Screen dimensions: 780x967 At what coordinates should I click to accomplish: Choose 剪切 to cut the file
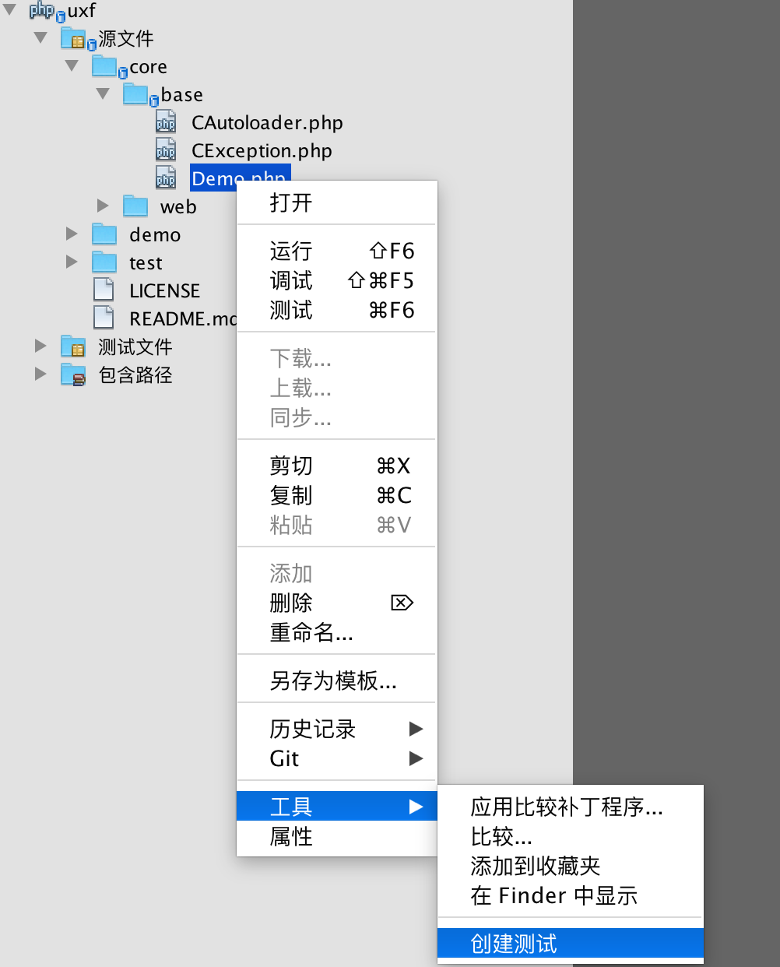tap(337, 466)
